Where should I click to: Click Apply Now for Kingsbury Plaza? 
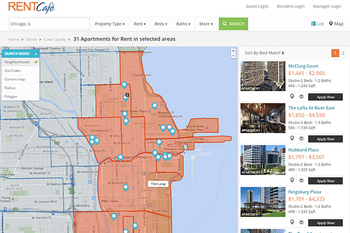click(325, 223)
